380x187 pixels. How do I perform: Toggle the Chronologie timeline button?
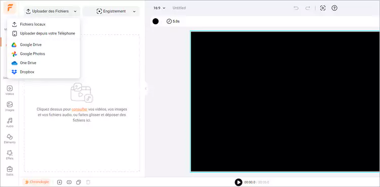point(36,182)
